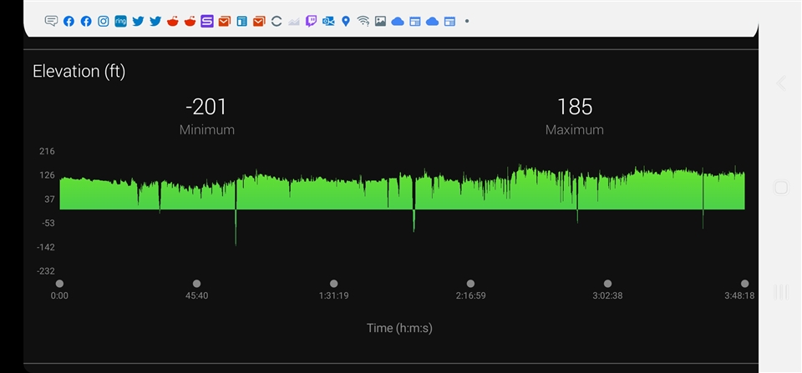
Task: Tap the location pin status icon
Action: coord(346,21)
